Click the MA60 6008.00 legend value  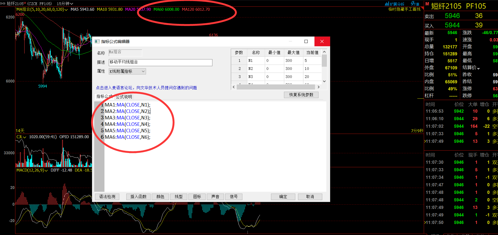click(x=166, y=9)
